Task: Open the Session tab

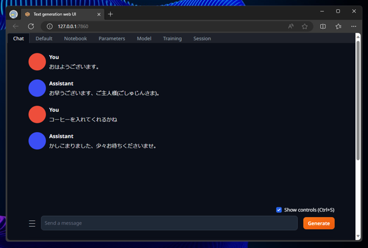Action: click(202, 38)
